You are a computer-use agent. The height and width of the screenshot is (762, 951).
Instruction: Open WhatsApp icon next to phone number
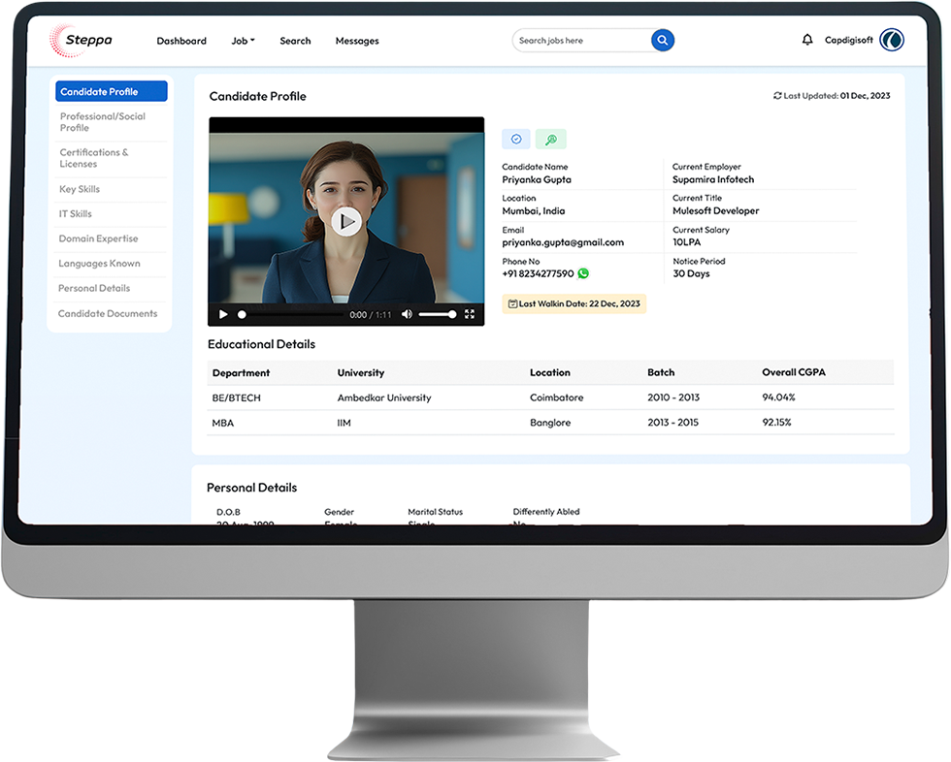[583, 274]
